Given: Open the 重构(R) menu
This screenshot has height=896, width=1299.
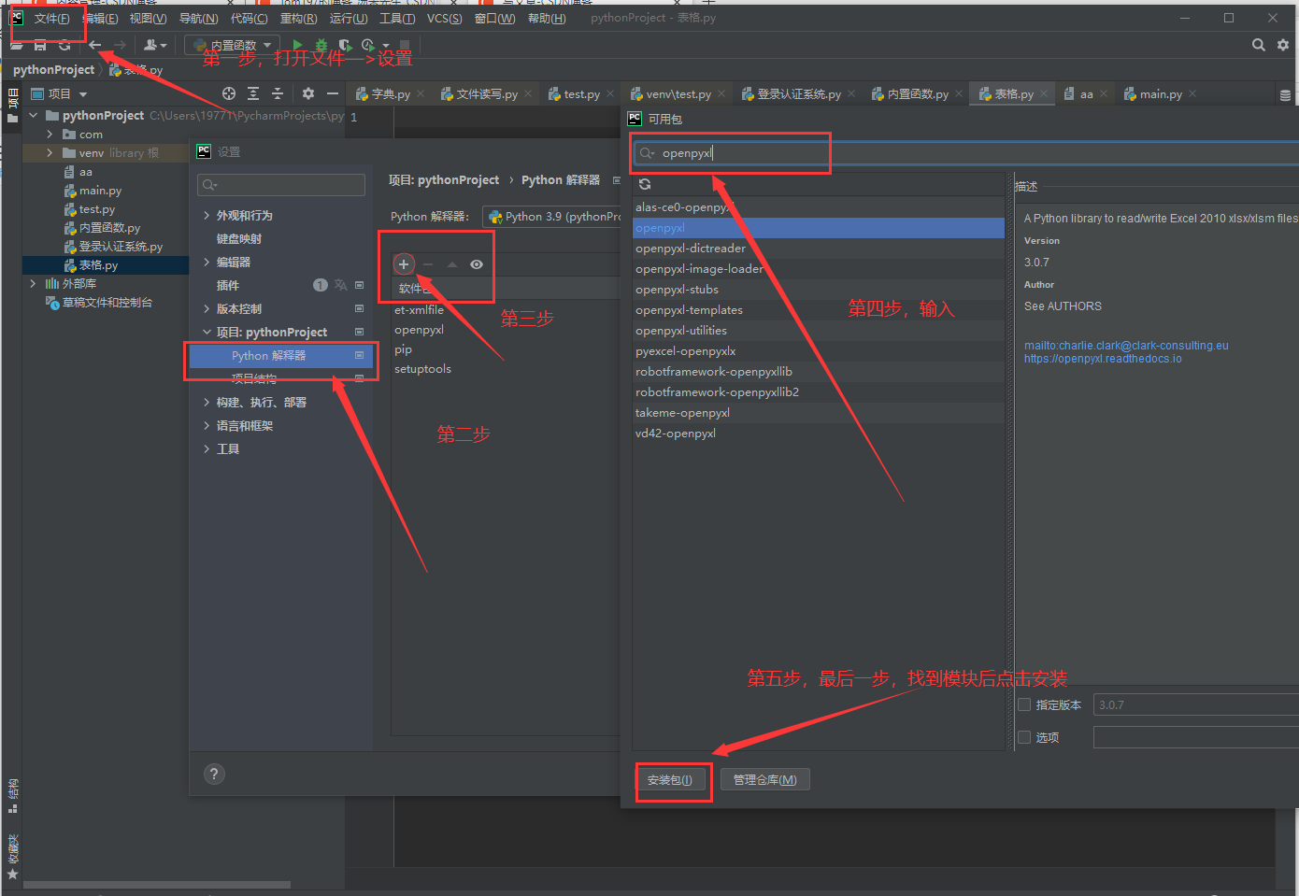Looking at the screenshot, I should click(x=298, y=19).
